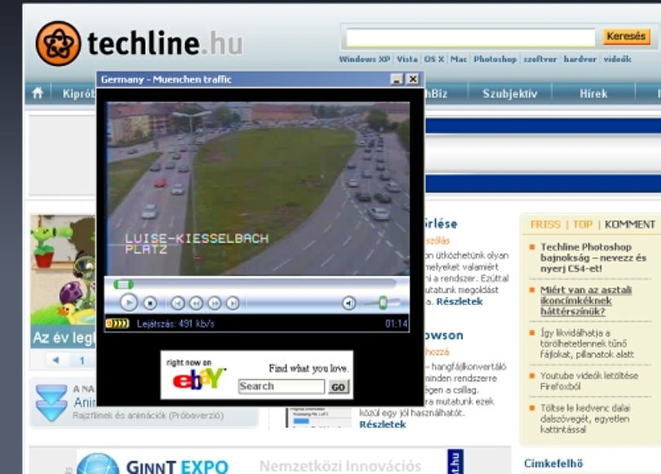Viewport: 661px width, 474px height.
Task: Click the orange Keresés search button
Action: [627, 37]
